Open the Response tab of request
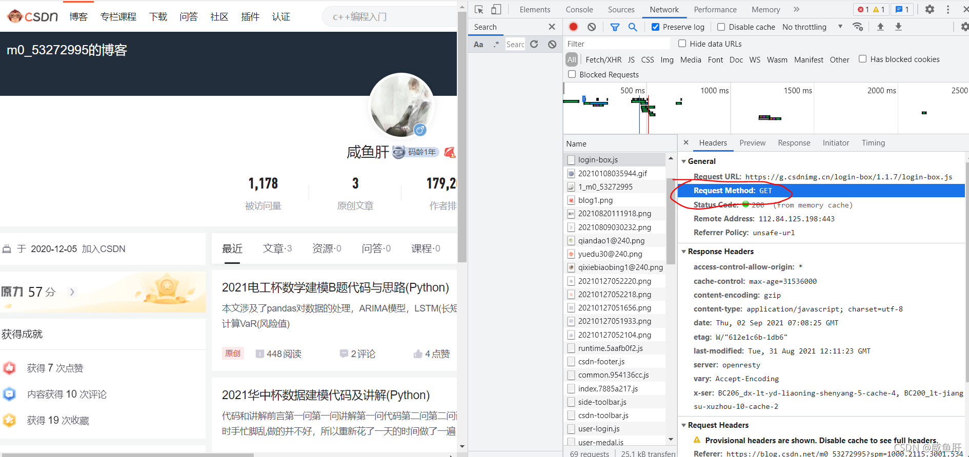This screenshot has width=969, height=457. [x=794, y=143]
